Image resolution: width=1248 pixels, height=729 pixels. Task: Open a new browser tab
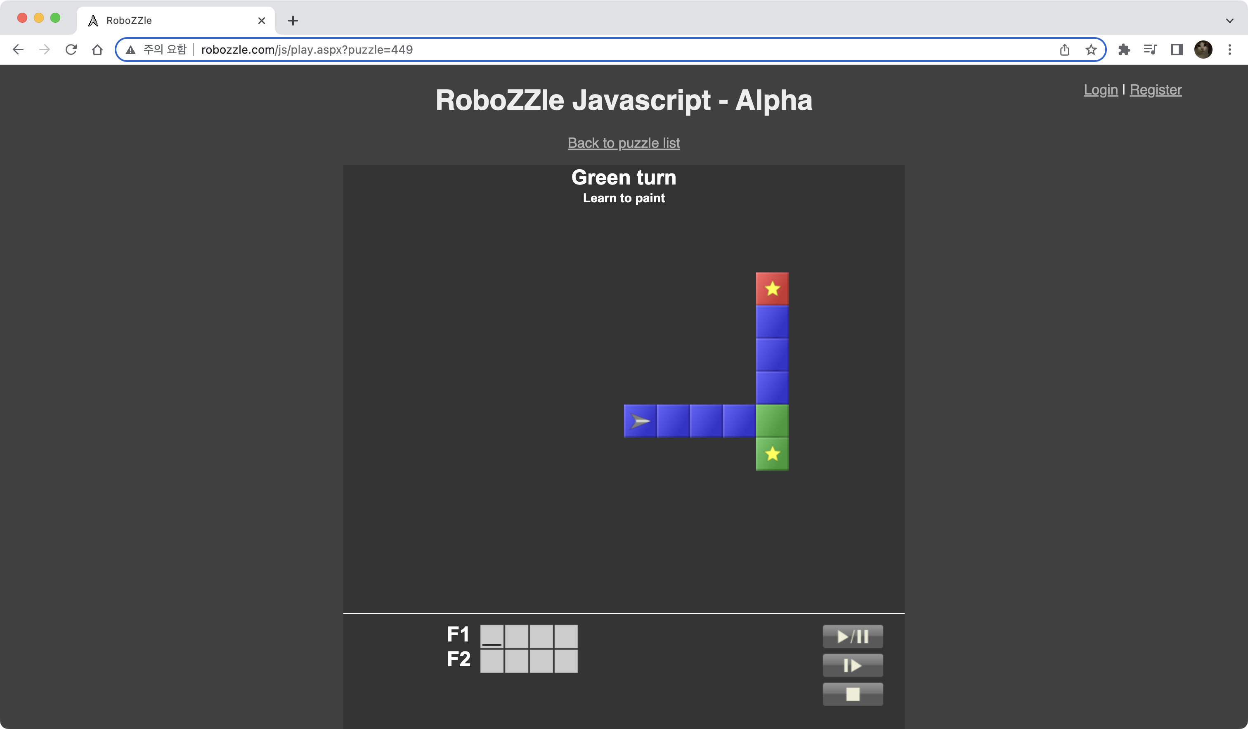click(293, 20)
